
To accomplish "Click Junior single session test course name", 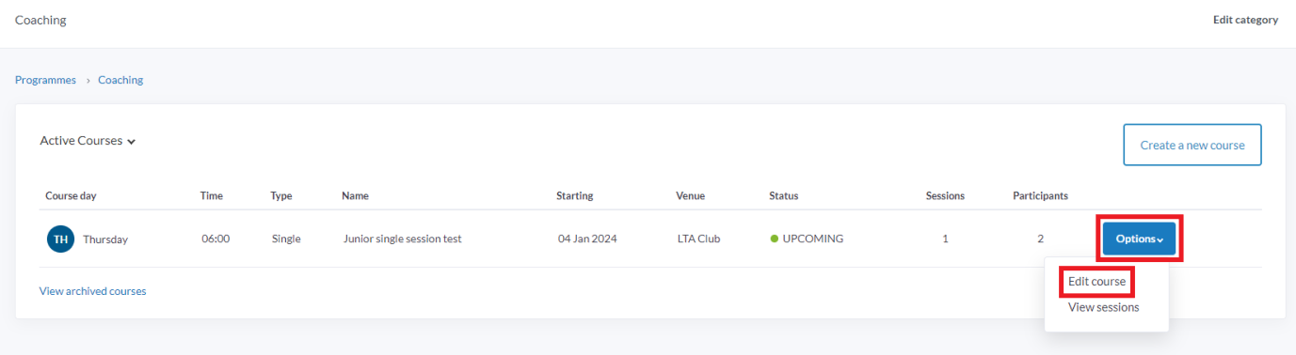I will point(403,239).
